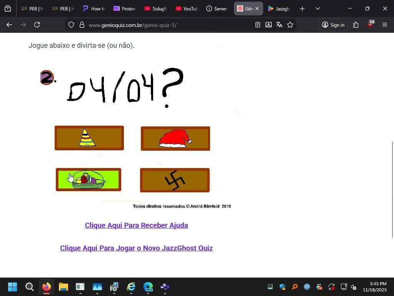Switch to the How to tab
Image resolution: width=394 pixels, height=296 pixels.
[94, 8]
